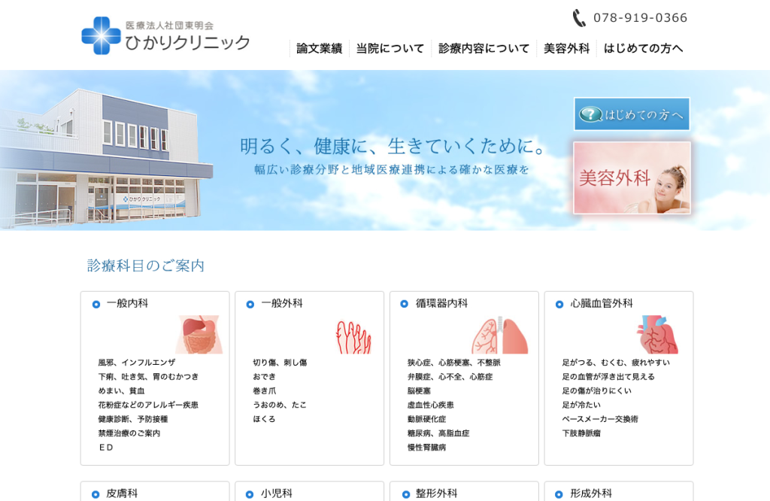Click 弁膜症、心不全、心筋症 text
770x501 pixels.
(x=450, y=377)
